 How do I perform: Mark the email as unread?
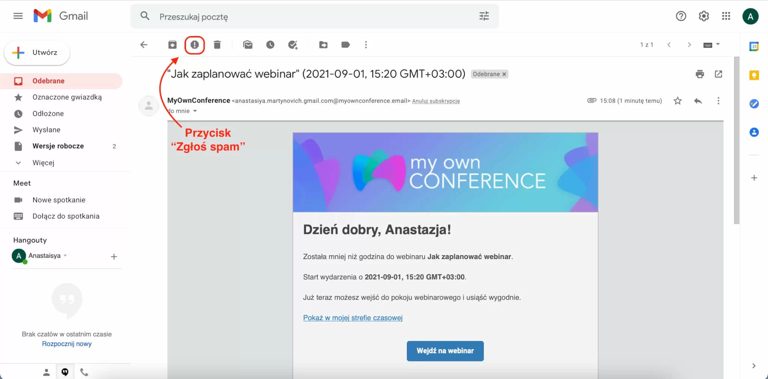(x=248, y=45)
